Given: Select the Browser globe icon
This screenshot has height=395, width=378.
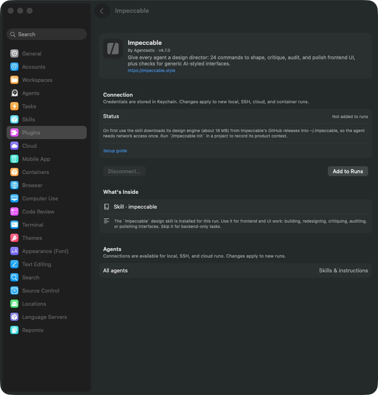Looking at the screenshot, I should pos(14,185).
